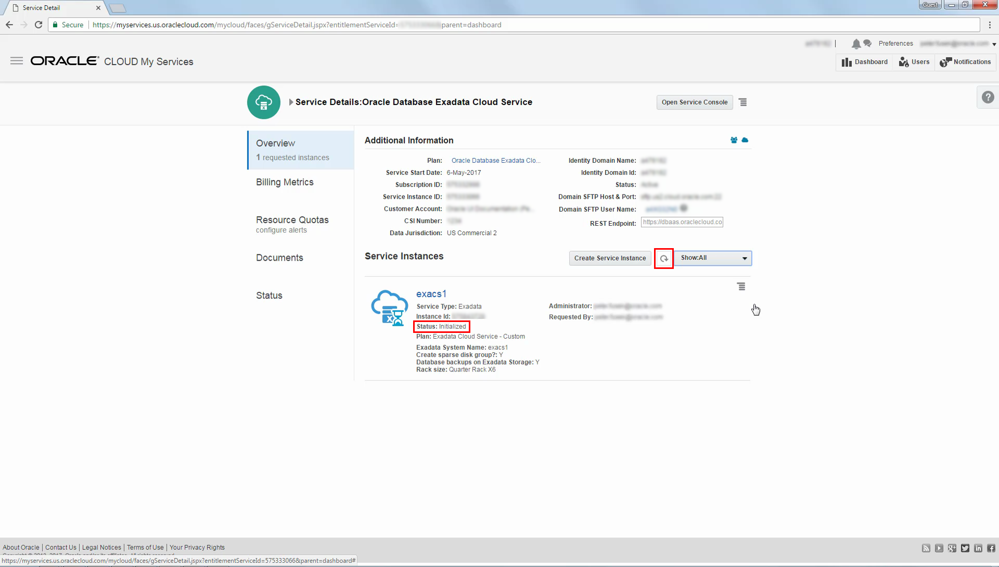Click the Guest profile button in title bar

(930, 5)
